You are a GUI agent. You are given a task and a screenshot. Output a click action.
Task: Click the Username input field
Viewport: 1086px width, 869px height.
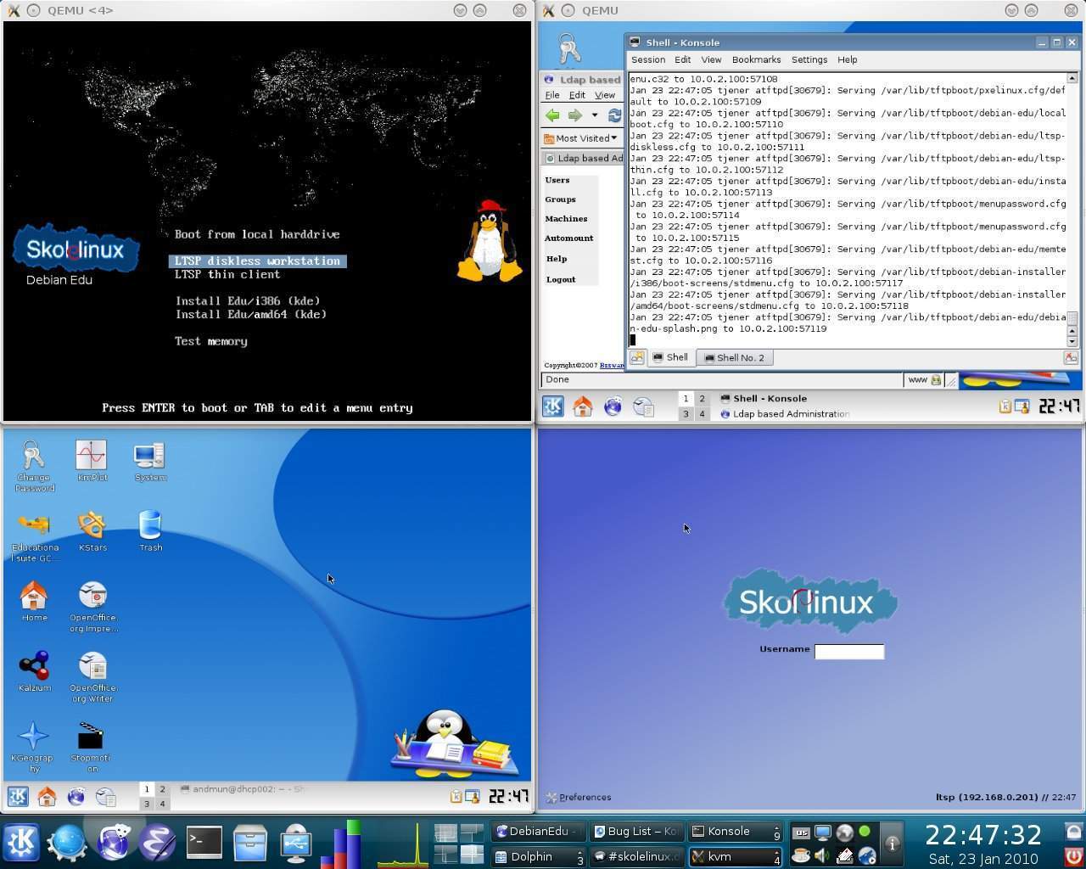tap(848, 651)
